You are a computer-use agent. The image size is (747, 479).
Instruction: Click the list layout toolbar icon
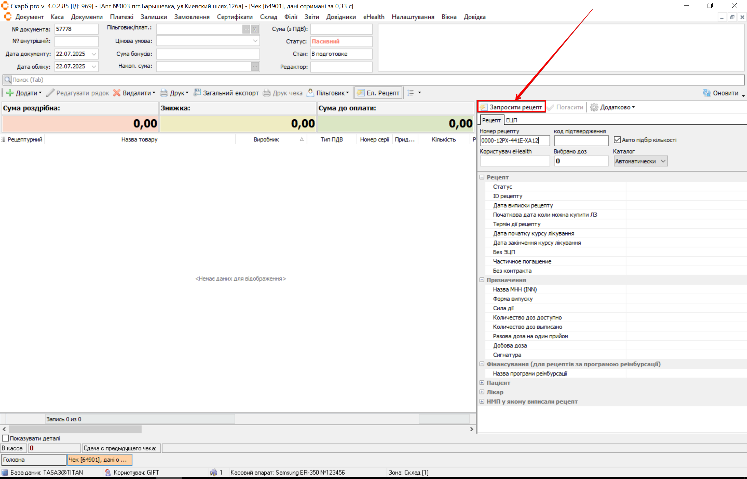click(411, 93)
